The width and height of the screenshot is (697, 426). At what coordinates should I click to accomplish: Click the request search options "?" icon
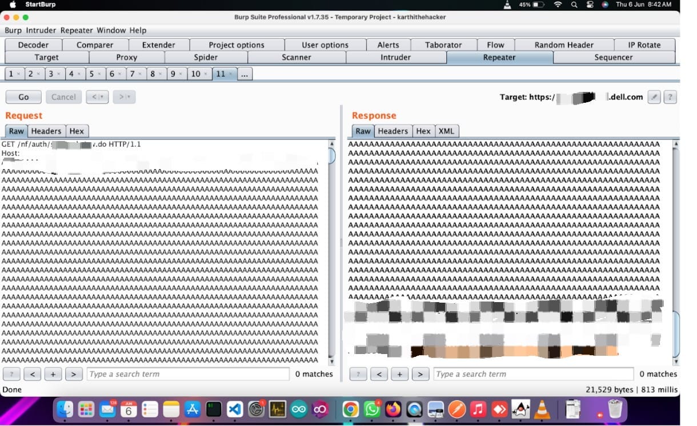[11, 374]
